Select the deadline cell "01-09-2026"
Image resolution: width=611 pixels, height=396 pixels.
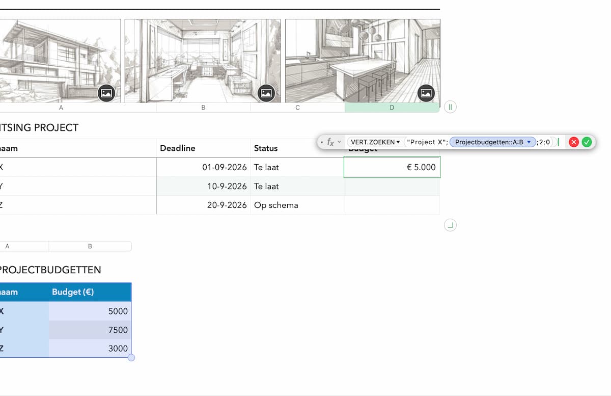tap(203, 167)
